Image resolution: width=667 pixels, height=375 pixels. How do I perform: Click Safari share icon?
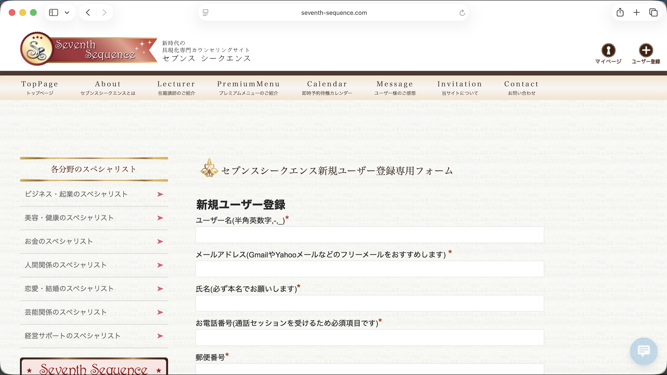click(x=620, y=13)
